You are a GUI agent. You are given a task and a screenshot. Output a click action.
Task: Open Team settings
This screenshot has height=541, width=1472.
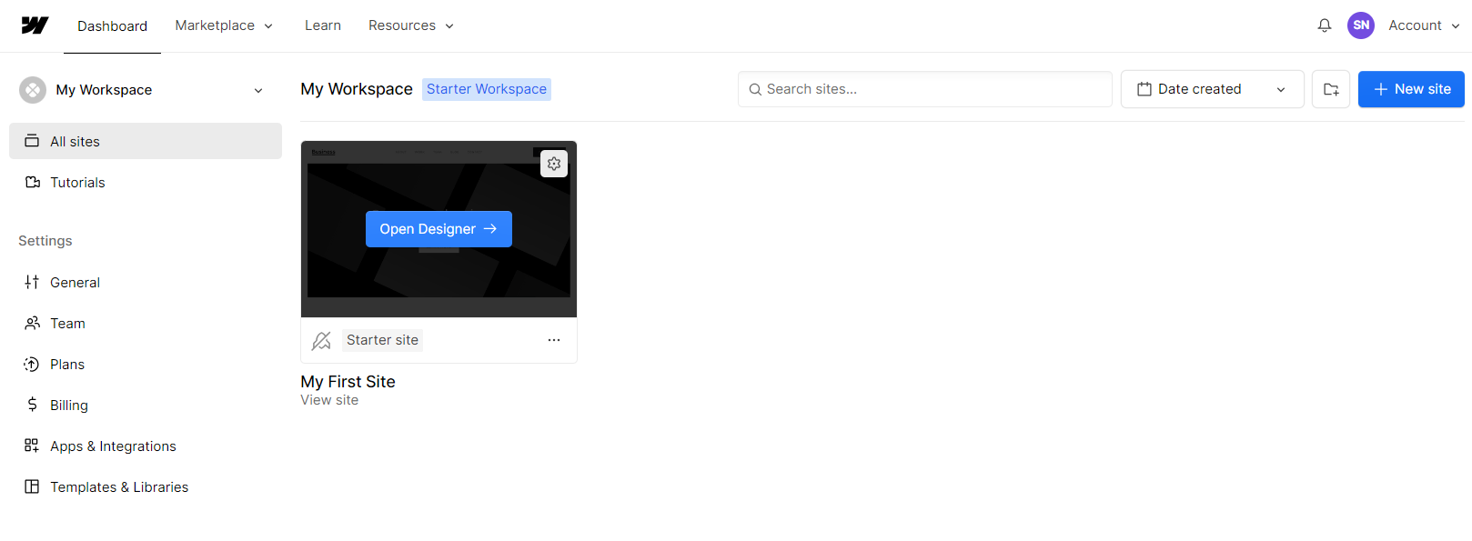click(146, 323)
